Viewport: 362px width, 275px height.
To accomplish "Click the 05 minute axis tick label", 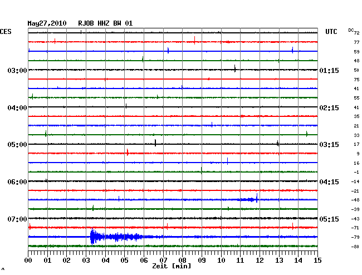I will [x=124, y=261].
